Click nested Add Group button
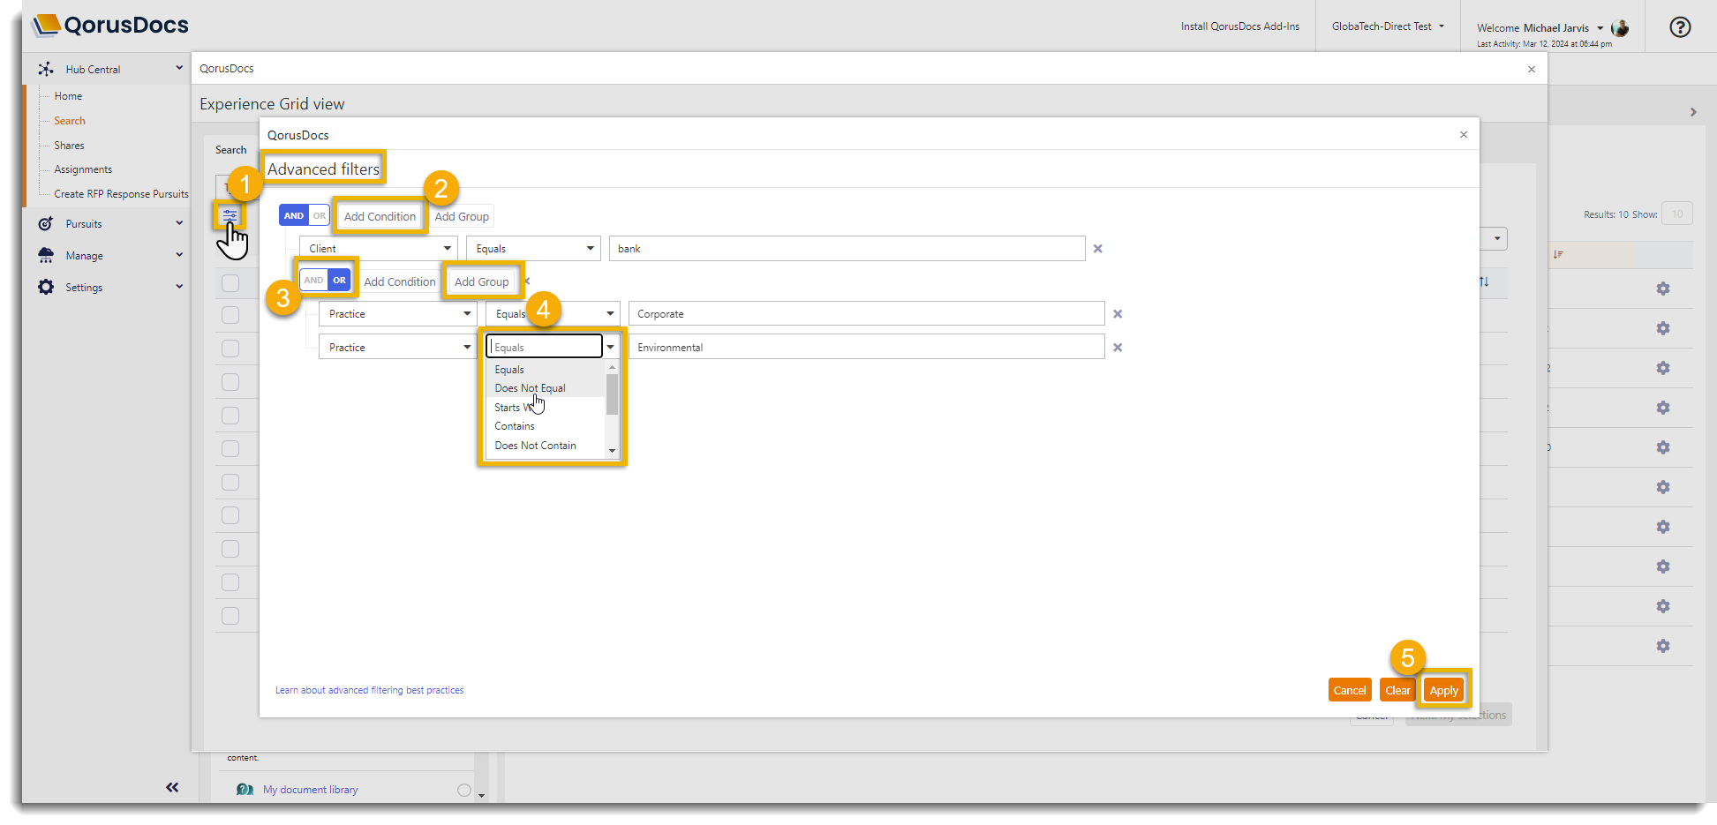The image size is (1717, 825). 482,281
